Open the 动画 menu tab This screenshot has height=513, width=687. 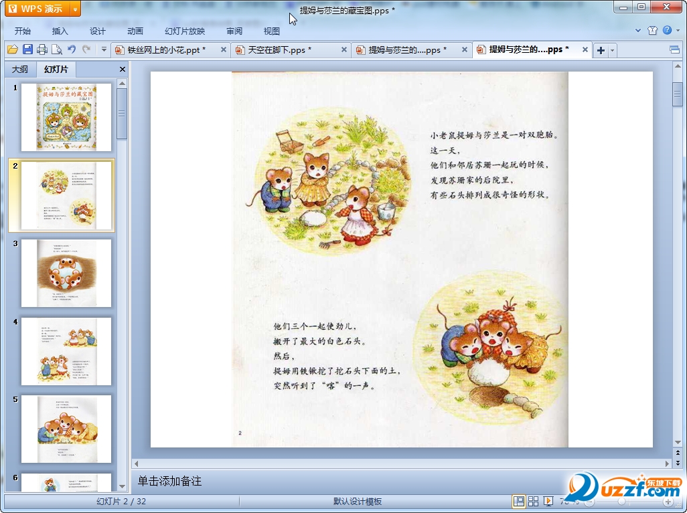(135, 31)
